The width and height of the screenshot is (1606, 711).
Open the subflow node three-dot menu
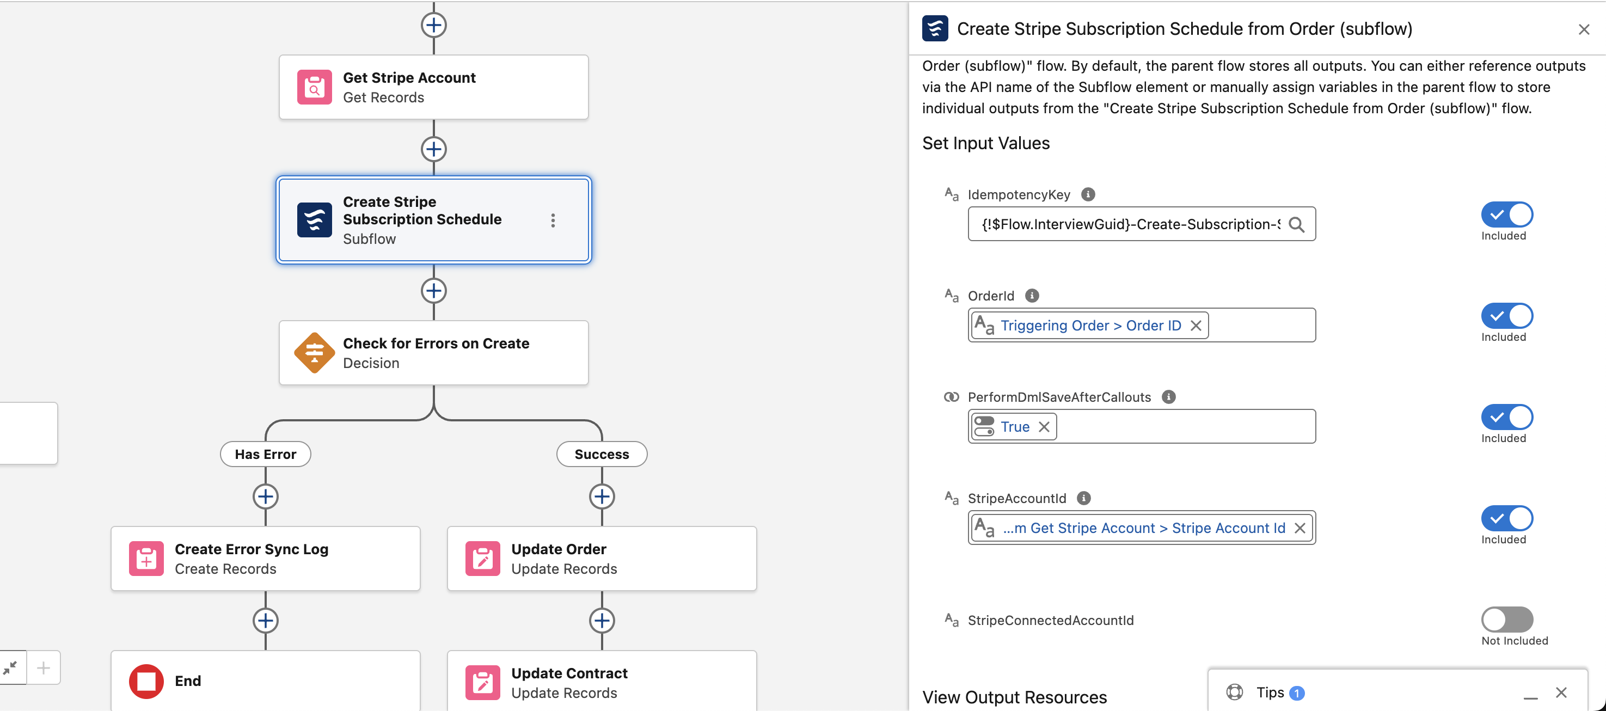553,220
